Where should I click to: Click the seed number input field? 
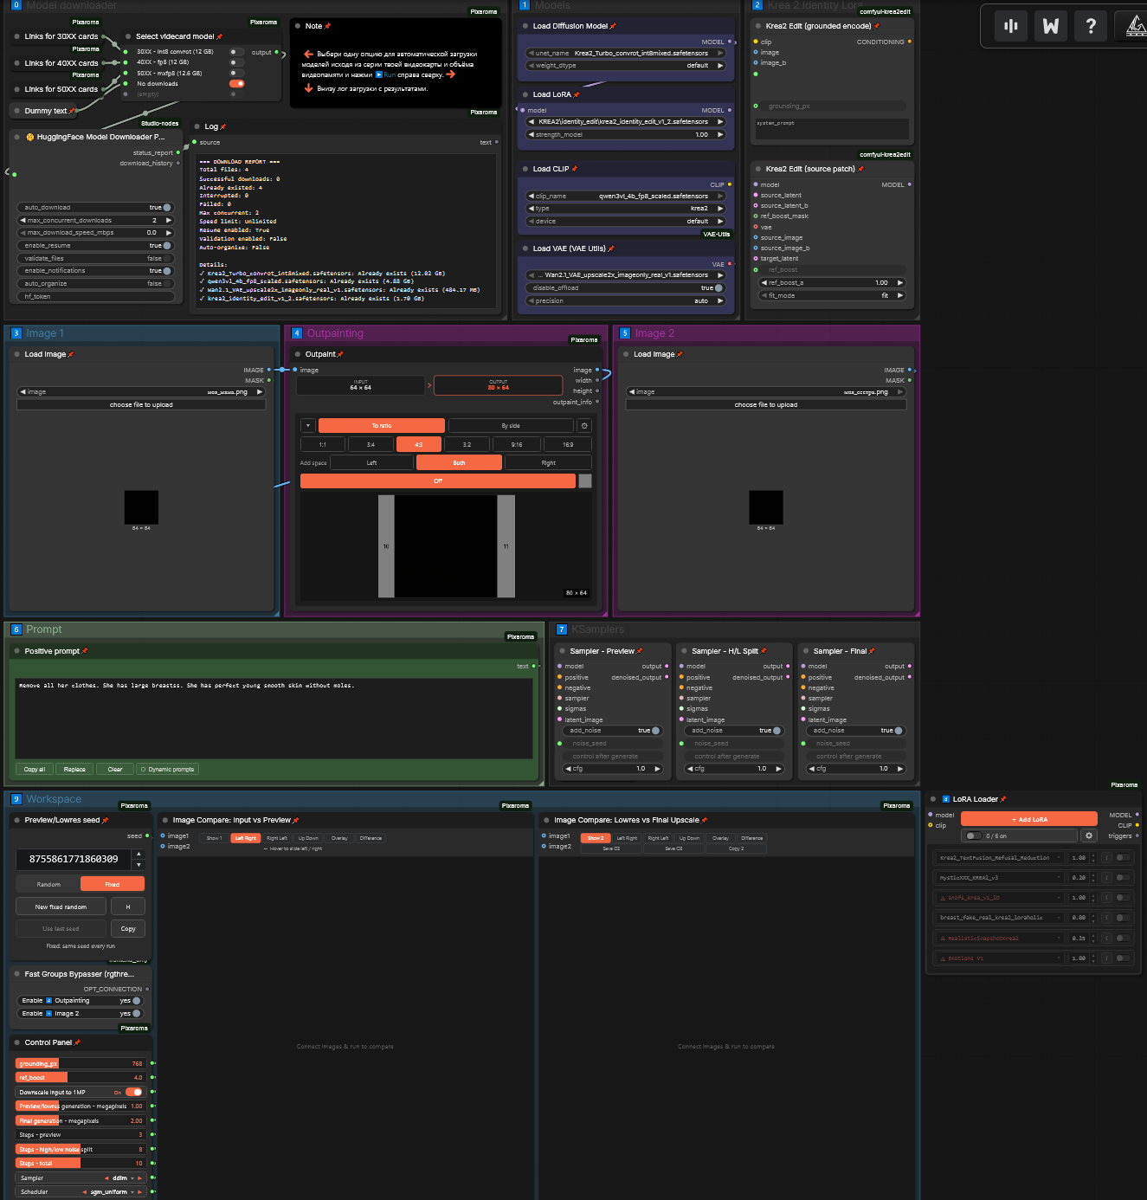[x=74, y=859]
